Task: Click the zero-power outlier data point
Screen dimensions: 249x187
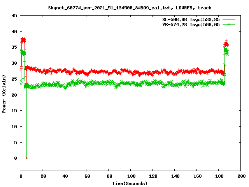Action: 27,158
